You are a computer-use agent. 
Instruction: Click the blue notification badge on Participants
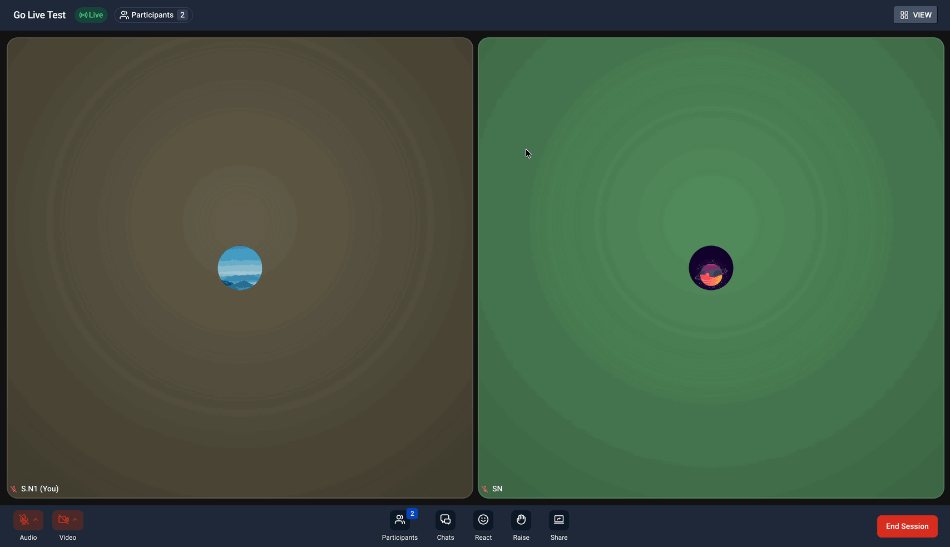pos(412,514)
